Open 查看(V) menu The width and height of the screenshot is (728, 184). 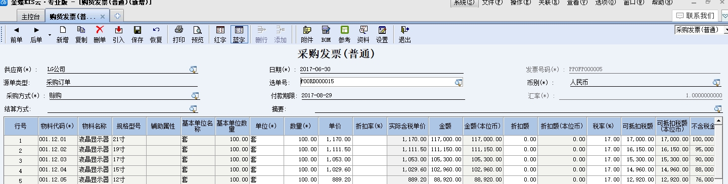[x=577, y=3]
